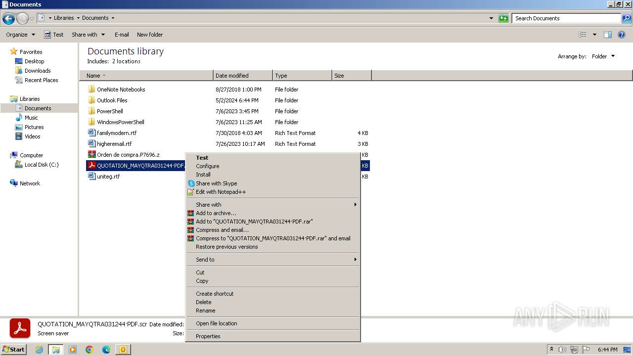Open Pictures library in sidebar
This screenshot has height=356, width=633.
pyautogui.click(x=34, y=127)
